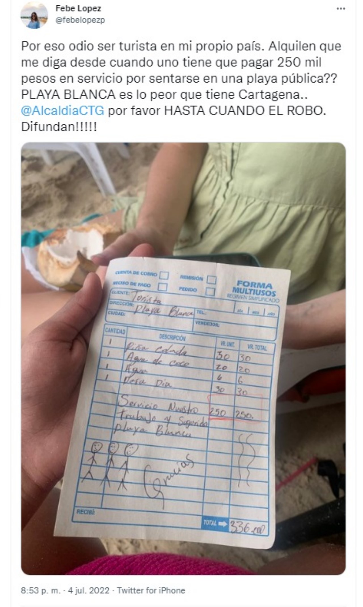Check the Pedido box on the receipt
Image resolution: width=363 pixels, height=607 pixels.
[x=210, y=291]
